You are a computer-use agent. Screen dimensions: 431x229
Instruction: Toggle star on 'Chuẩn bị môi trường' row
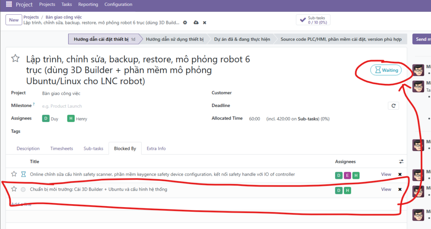14,189
